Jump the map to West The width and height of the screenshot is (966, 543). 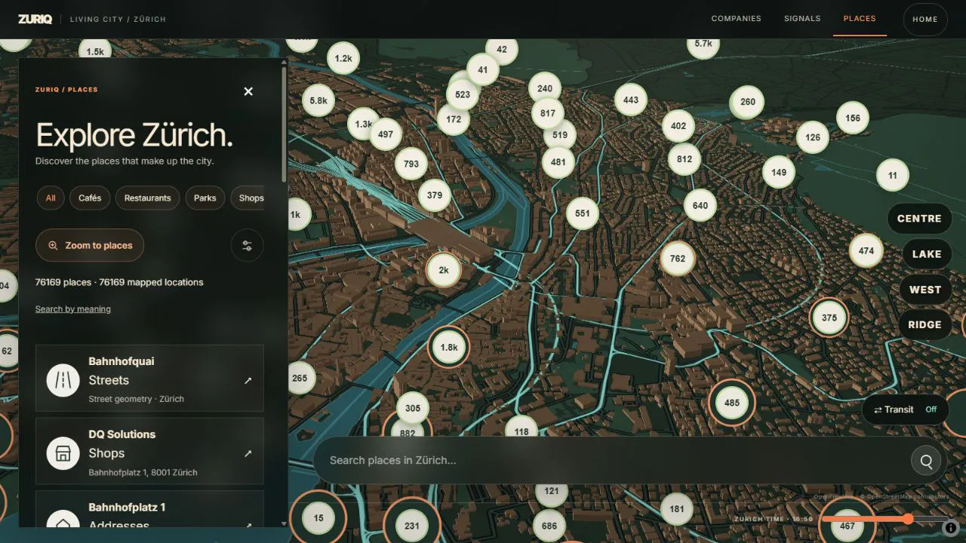tap(925, 290)
